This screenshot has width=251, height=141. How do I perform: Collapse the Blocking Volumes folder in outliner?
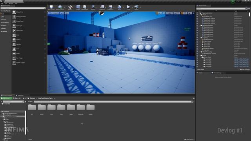click(x=200, y=25)
